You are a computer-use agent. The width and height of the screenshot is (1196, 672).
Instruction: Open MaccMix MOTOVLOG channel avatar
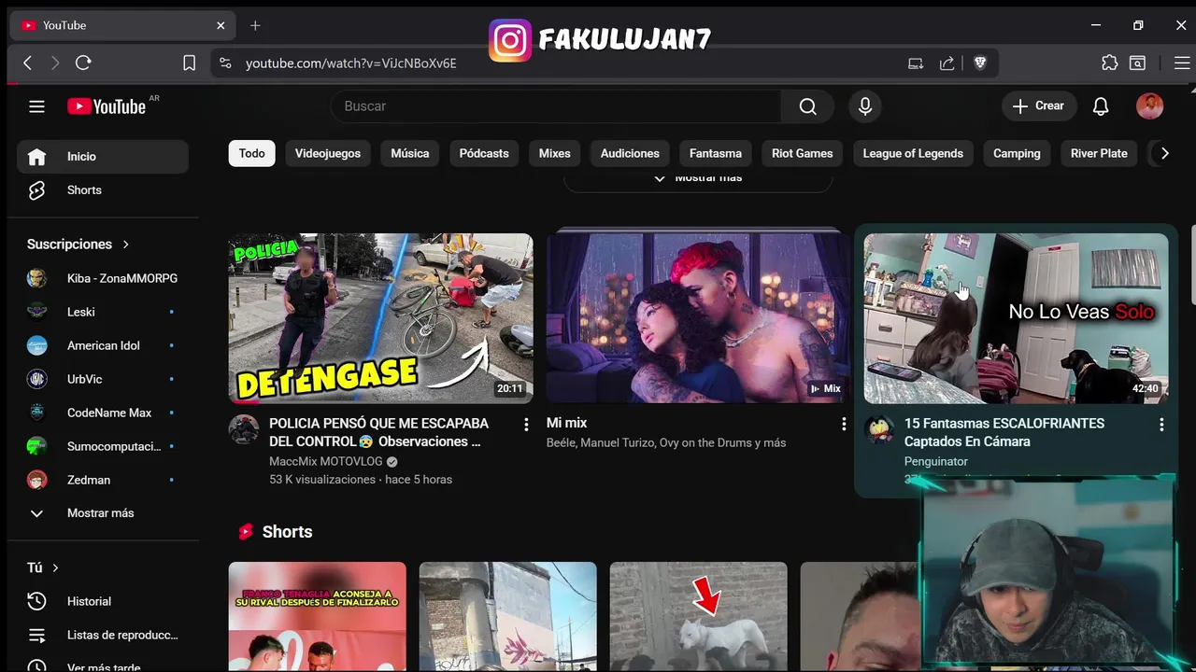244,429
